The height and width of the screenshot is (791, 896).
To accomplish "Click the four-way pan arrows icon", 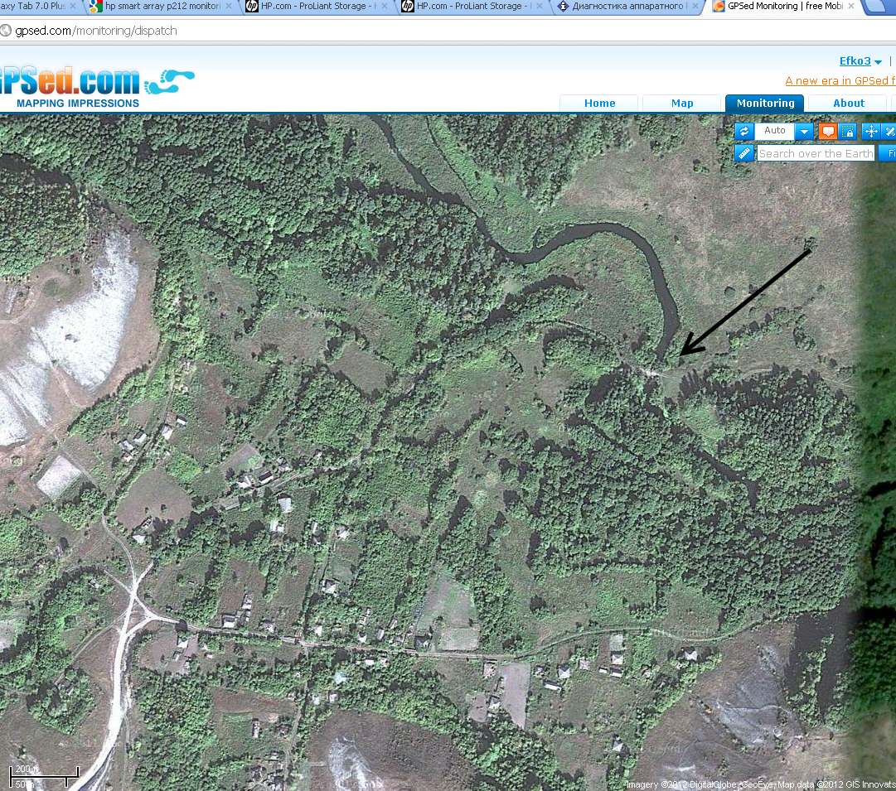I will 870,132.
